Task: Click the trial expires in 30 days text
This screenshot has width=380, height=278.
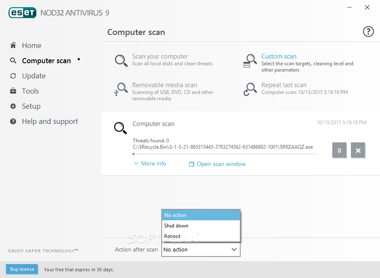Action: point(79,270)
